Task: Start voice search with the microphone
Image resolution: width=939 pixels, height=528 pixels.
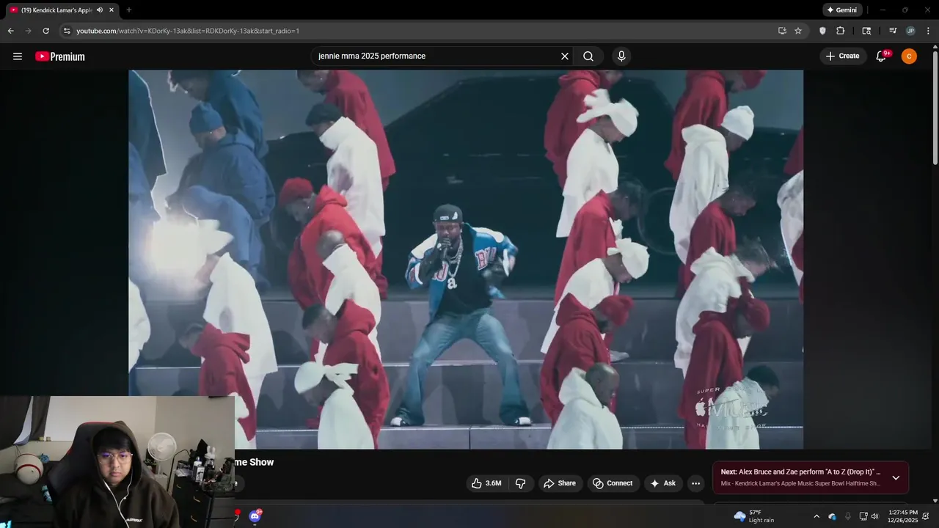Action: click(621, 56)
